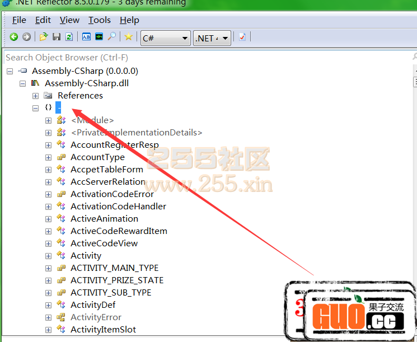Expand the AccountType tree node
417x342 pixels.
(x=49, y=157)
